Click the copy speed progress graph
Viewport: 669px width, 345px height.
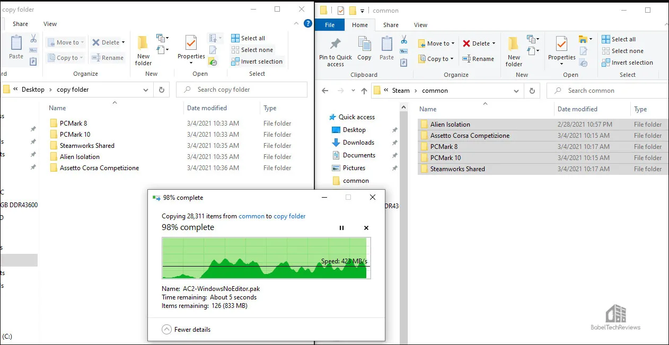click(x=266, y=258)
